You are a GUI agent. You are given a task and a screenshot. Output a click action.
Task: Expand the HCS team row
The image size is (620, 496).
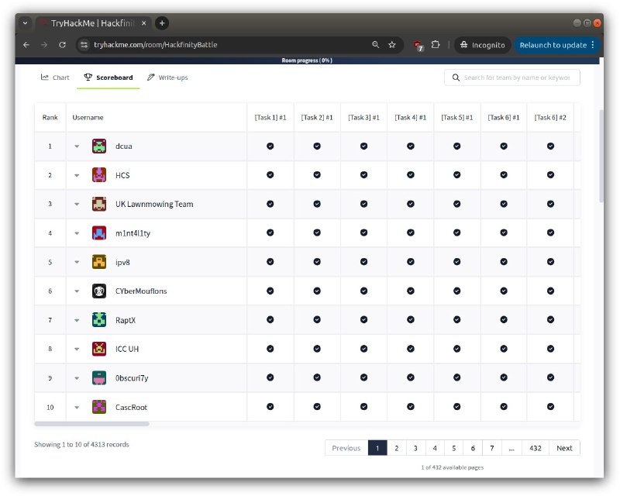click(x=77, y=175)
